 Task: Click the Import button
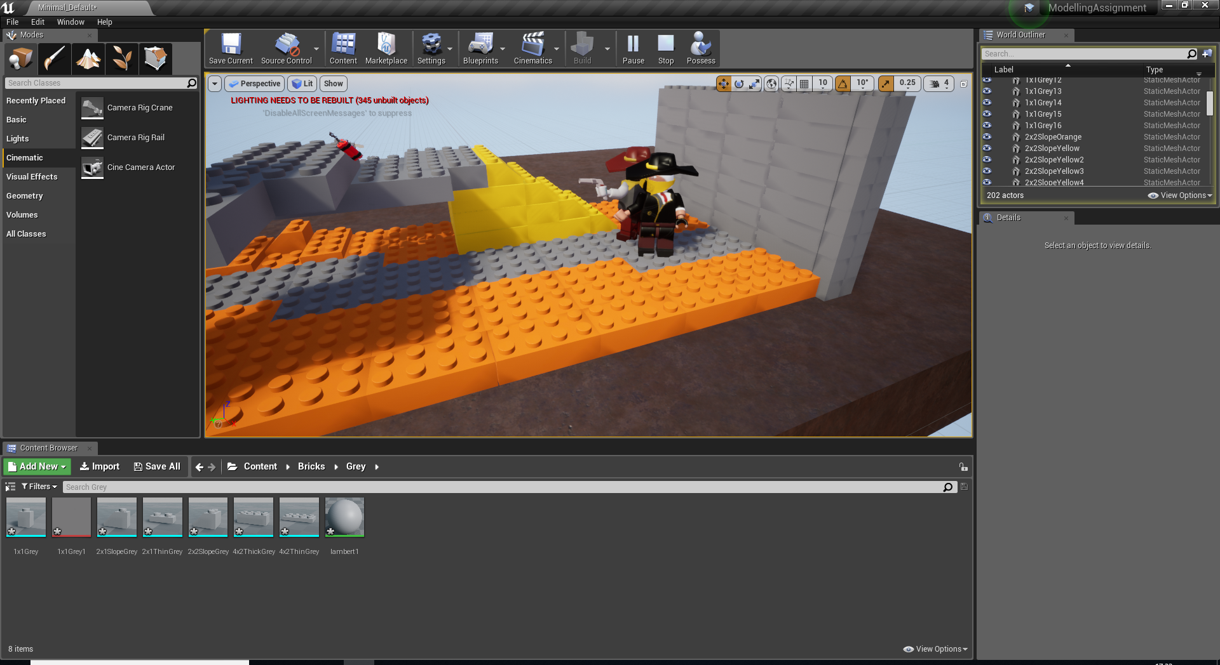click(x=99, y=466)
